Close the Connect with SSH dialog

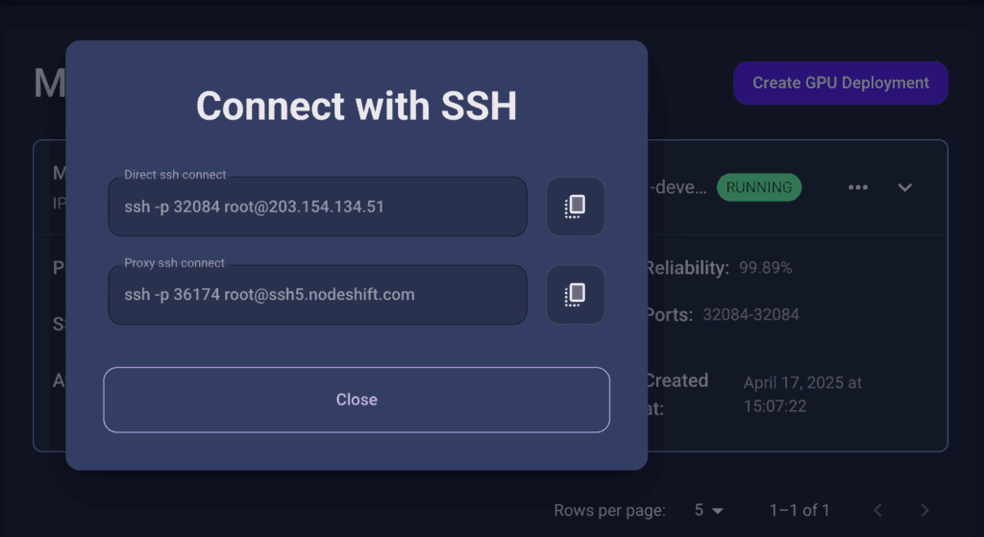coord(357,400)
